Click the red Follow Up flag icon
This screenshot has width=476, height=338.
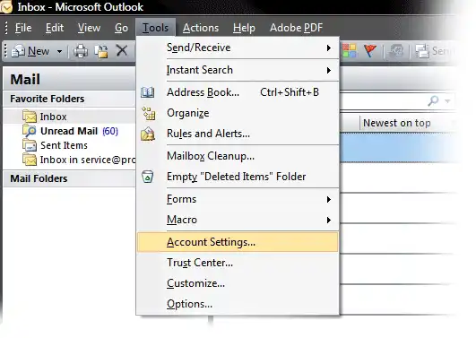pyautogui.click(x=369, y=50)
